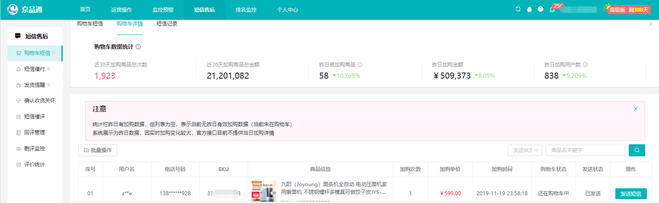Click the 批量操作 button
659x203 pixels.
pos(98,150)
